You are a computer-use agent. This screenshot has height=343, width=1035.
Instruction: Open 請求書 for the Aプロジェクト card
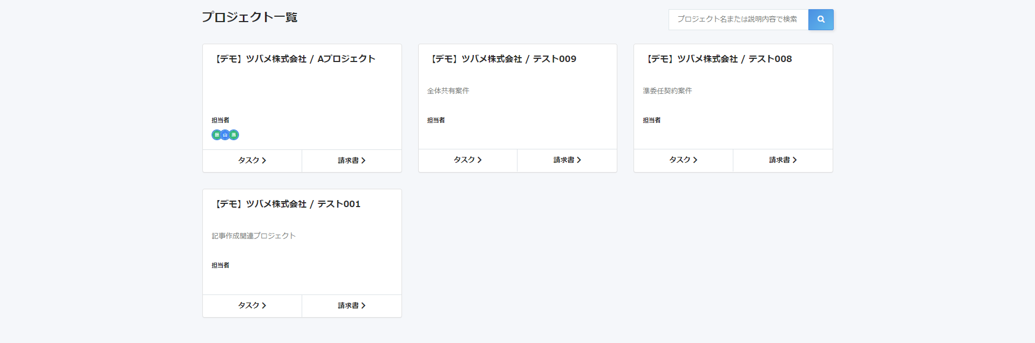352,161
